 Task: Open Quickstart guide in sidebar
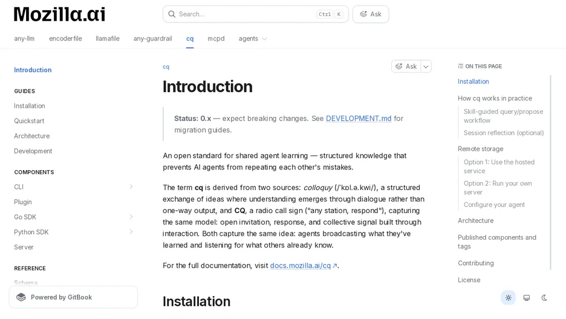(x=29, y=121)
